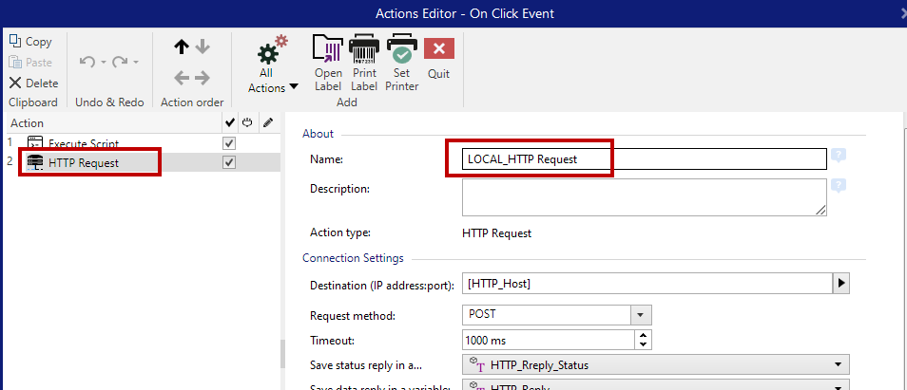This screenshot has height=390, width=907.
Task: Indent action with the right arrow
Action: [x=202, y=78]
